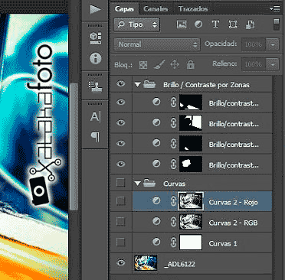The image size is (285, 280).
Task: Open the Info panel icon
Action: 96,58
